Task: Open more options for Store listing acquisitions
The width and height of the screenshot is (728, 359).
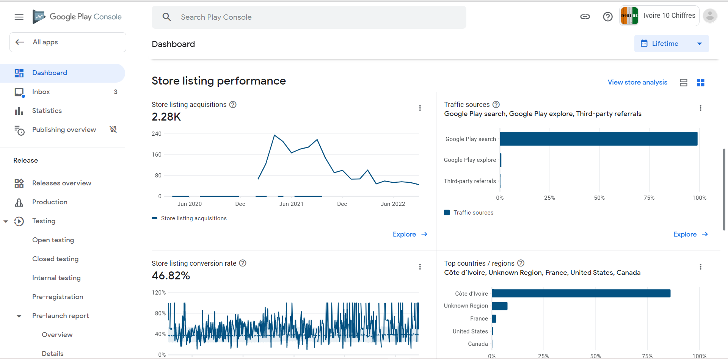Action: (420, 108)
